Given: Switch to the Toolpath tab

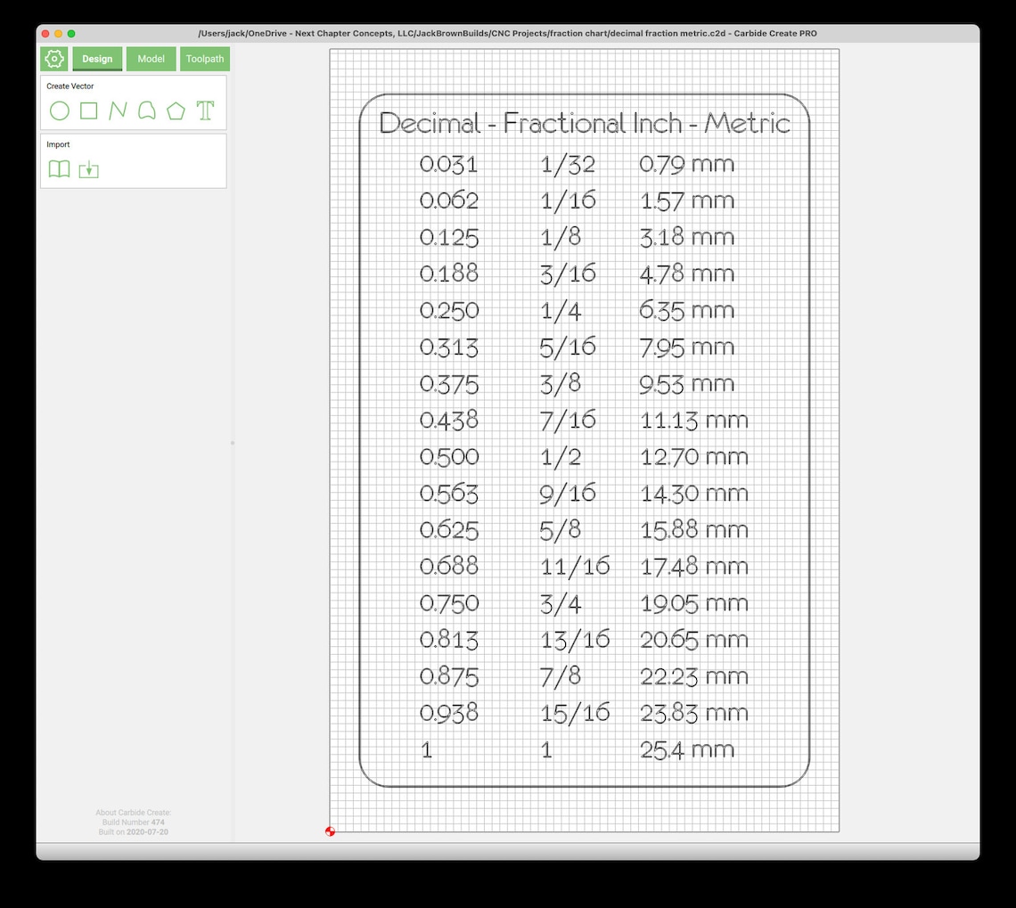Looking at the screenshot, I should [x=205, y=59].
